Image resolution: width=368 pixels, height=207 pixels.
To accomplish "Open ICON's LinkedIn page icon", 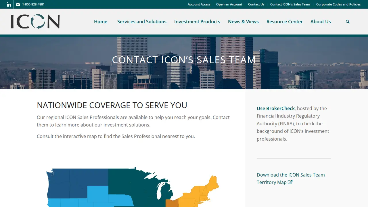I will click(9, 4).
